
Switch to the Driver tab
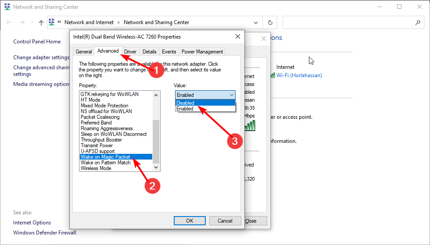click(130, 52)
